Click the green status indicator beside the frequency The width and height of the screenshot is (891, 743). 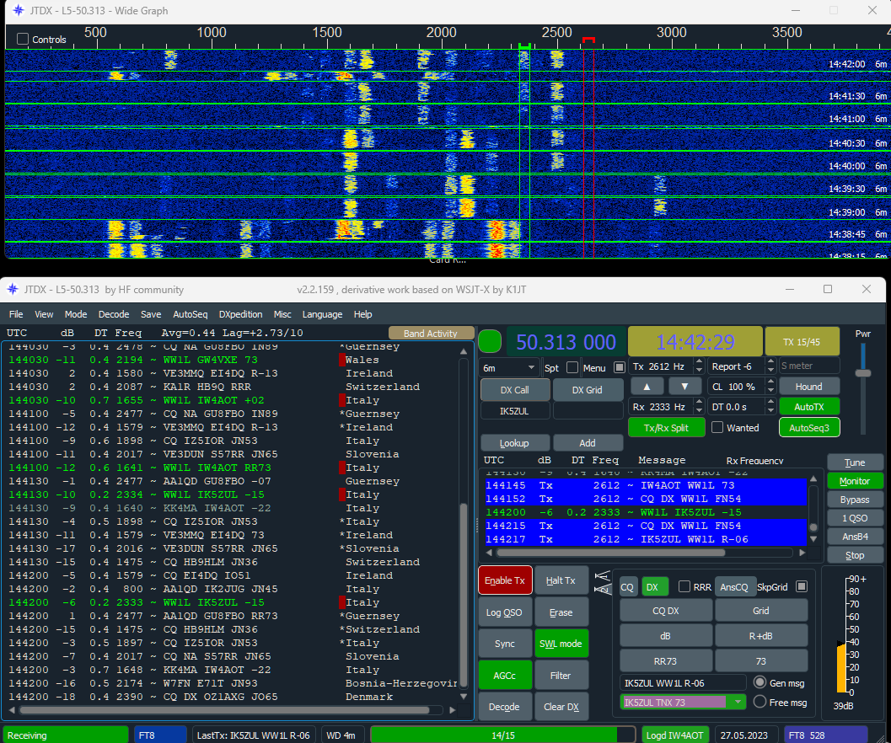(x=490, y=341)
